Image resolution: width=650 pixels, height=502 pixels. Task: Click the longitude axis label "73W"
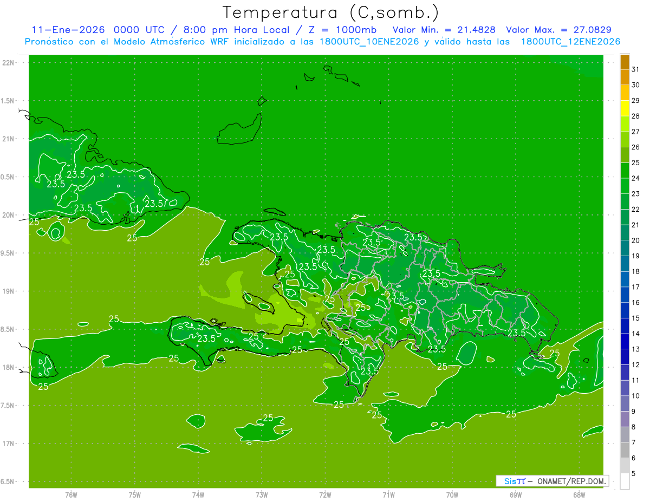tap(262, 494)
